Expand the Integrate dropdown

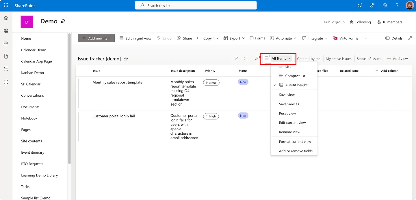315,38
